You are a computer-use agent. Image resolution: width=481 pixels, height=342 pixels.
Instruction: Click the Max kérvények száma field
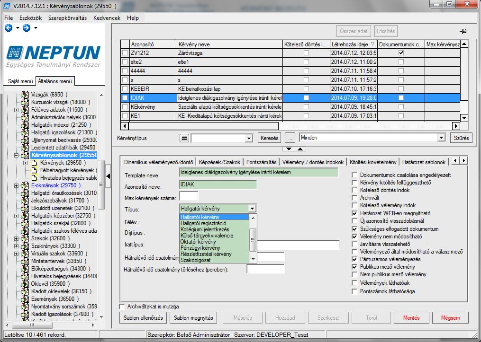(189, 196)
